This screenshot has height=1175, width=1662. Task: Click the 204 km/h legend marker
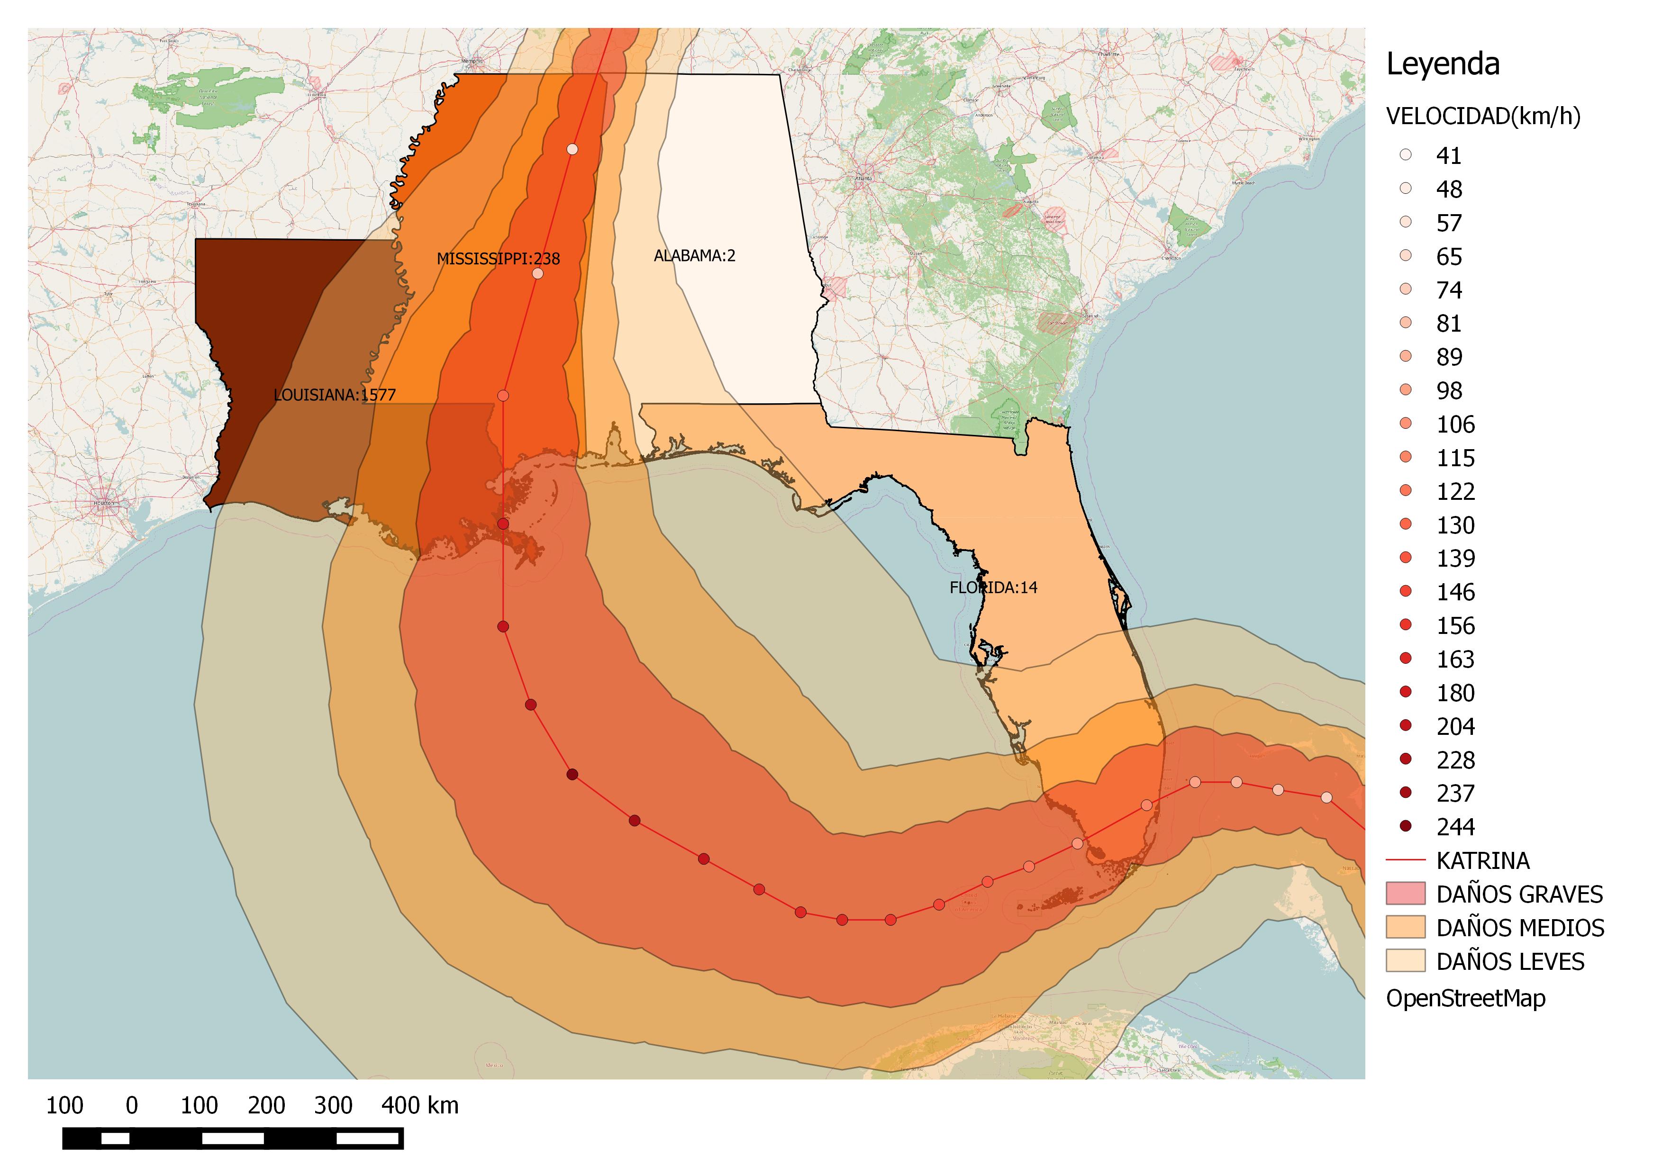click(x=1406, y=726)
